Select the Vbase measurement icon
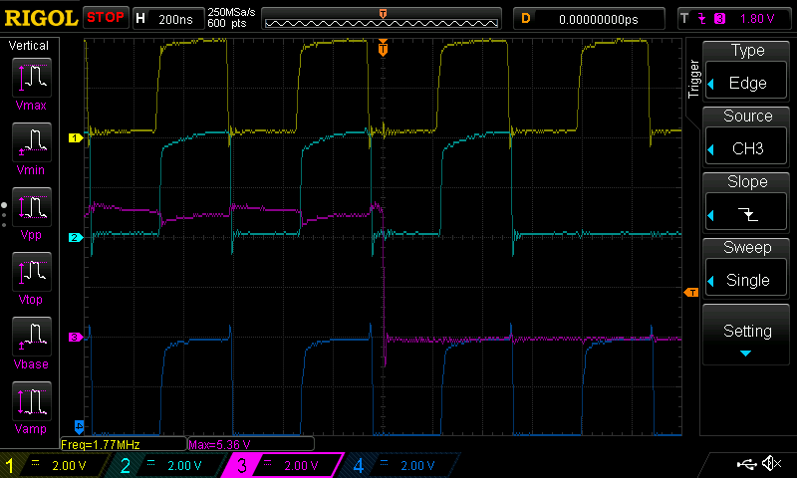 pyautogui.click(x=32, y=337)
